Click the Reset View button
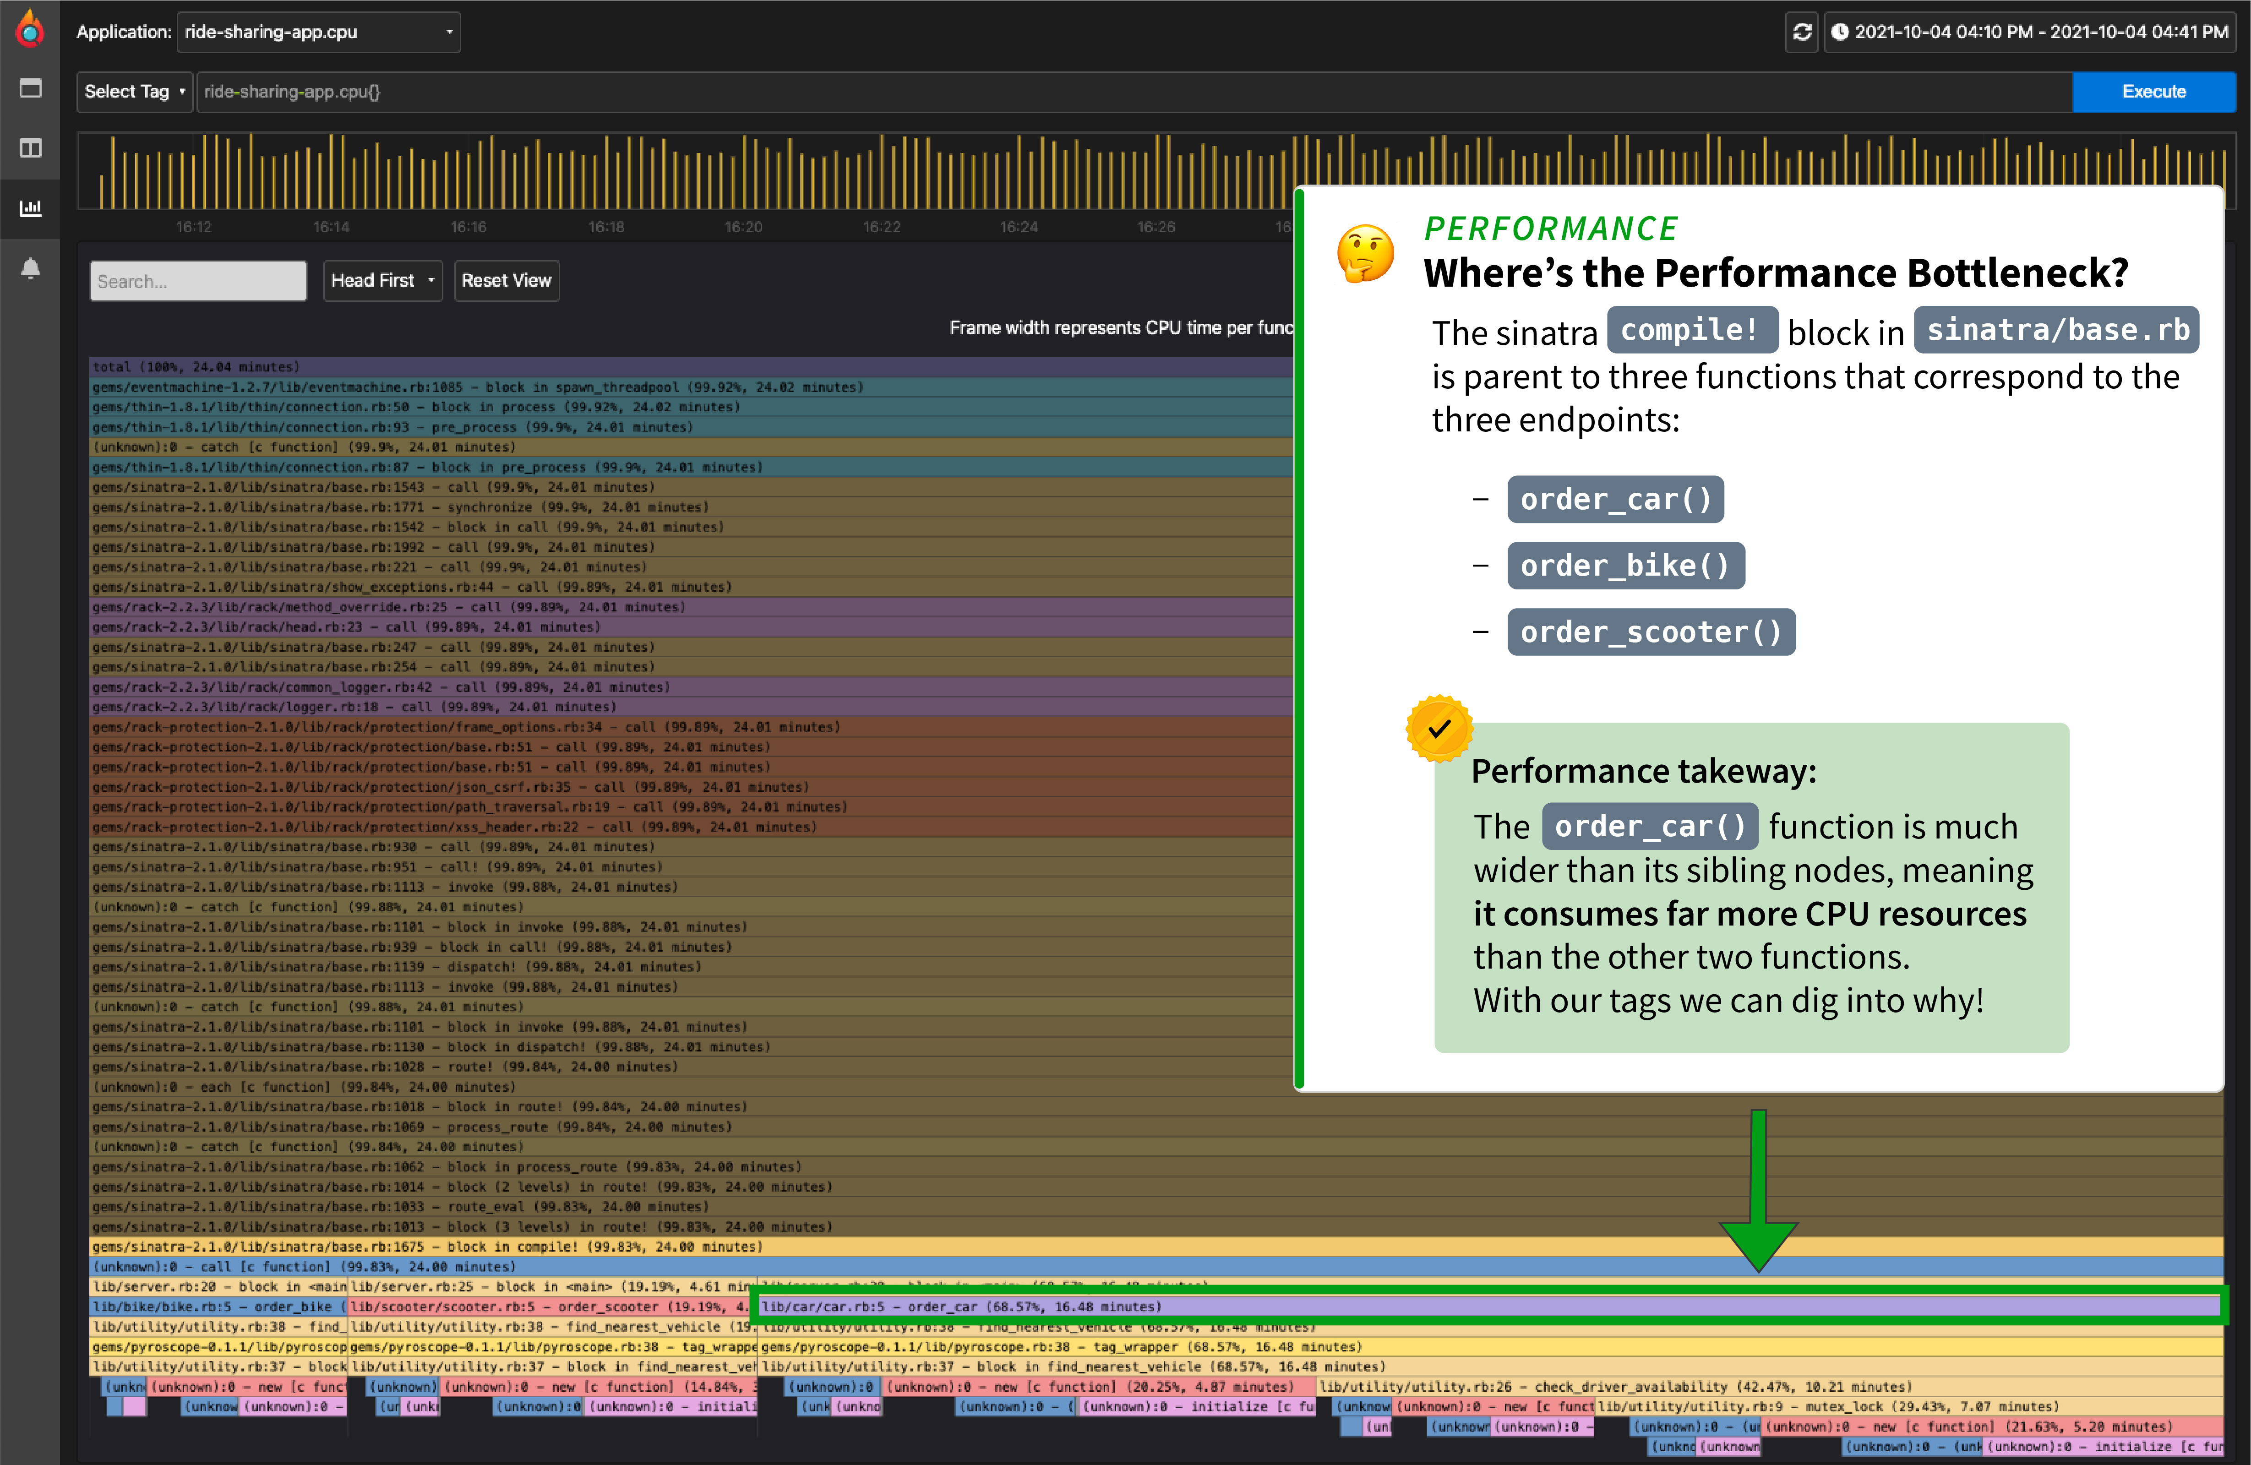Viewport: 2251px width, 1465px height. coord(506,281)
